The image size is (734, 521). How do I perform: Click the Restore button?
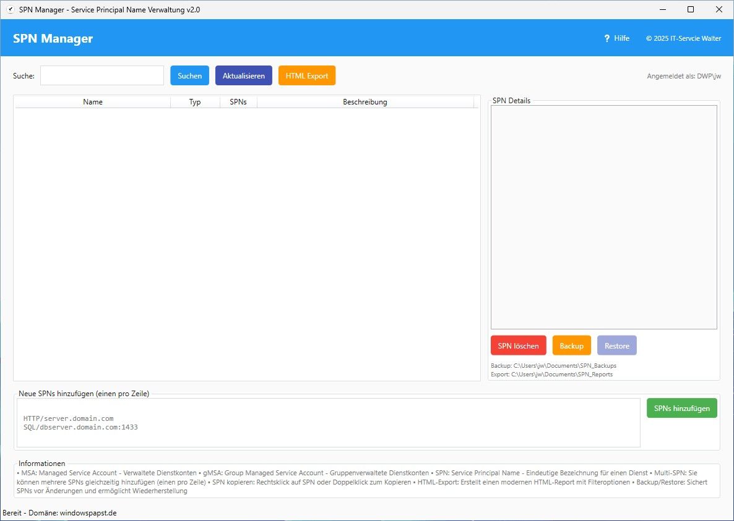click(x=616, y=345)
